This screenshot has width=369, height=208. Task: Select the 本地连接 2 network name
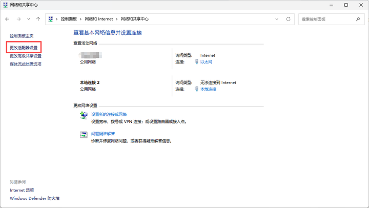coord(90,82)
